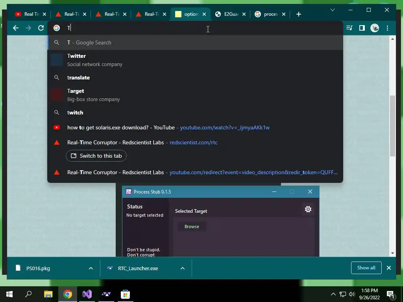
Task: Choose the 'twitch' search suggestion
Action: tap(195, 112)
